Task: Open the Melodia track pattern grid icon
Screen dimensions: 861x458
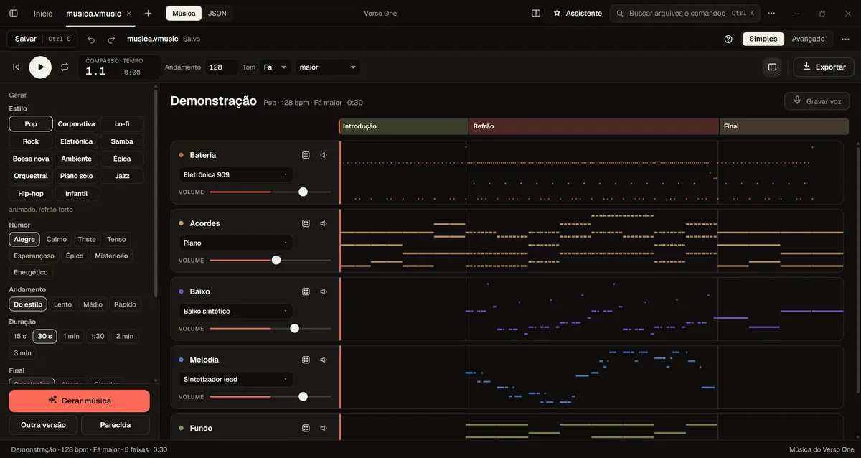Action: point(306,360)
